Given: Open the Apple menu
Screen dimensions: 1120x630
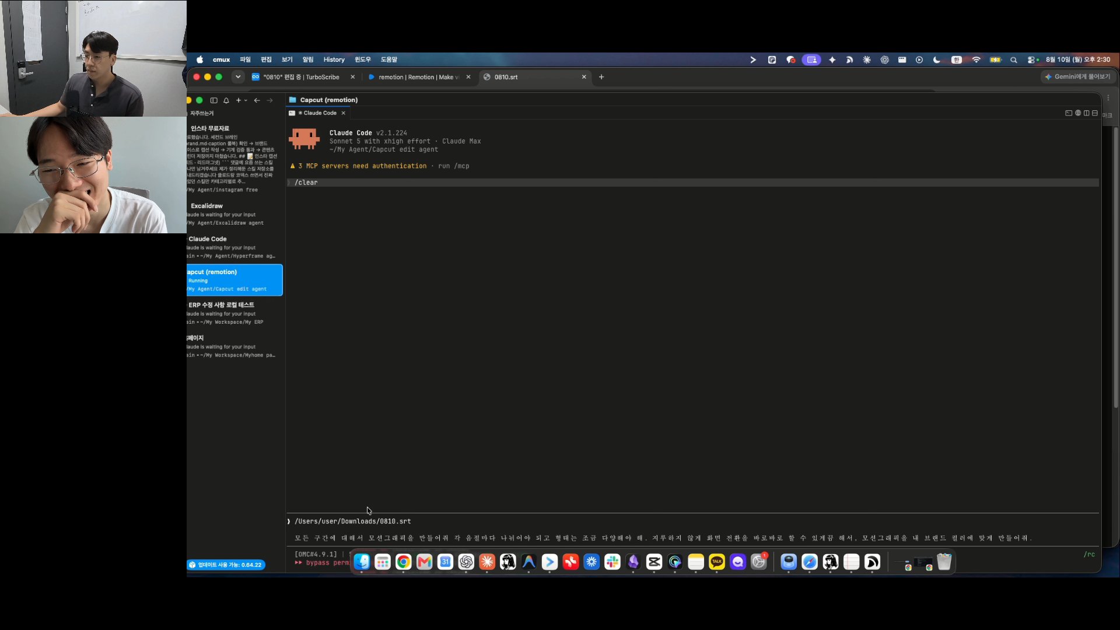Looking at the screenshot, I should coord(199,60).
